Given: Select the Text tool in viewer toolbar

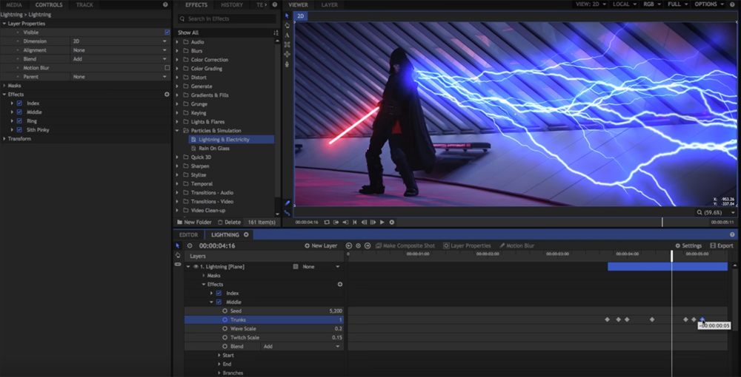Looking at the screenshot, I should pos(287,35).
